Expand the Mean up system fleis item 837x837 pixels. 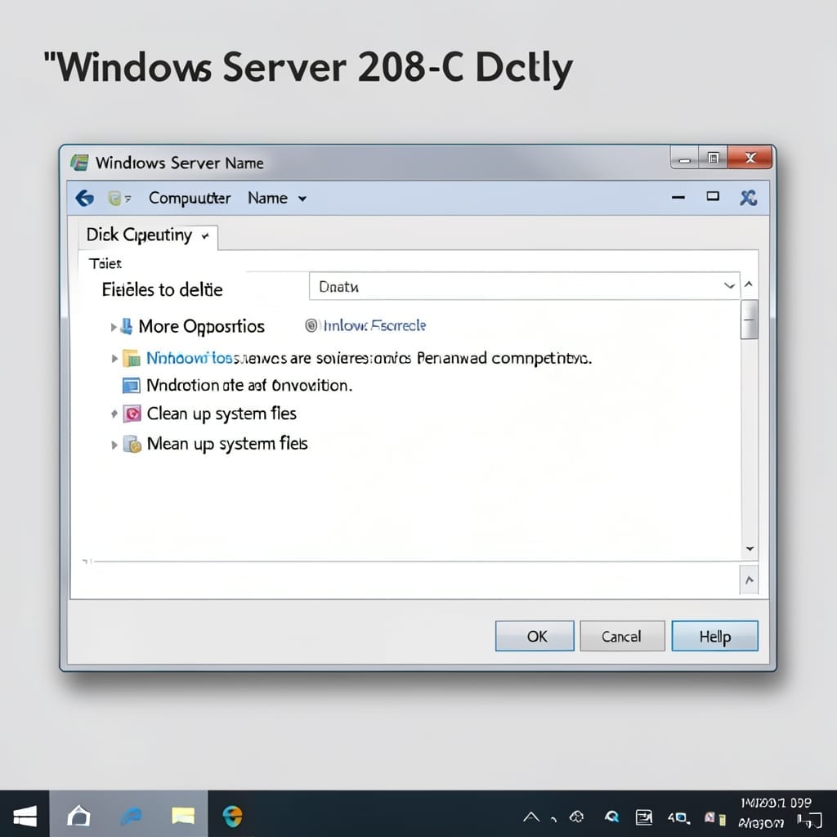tap(114, 445)
